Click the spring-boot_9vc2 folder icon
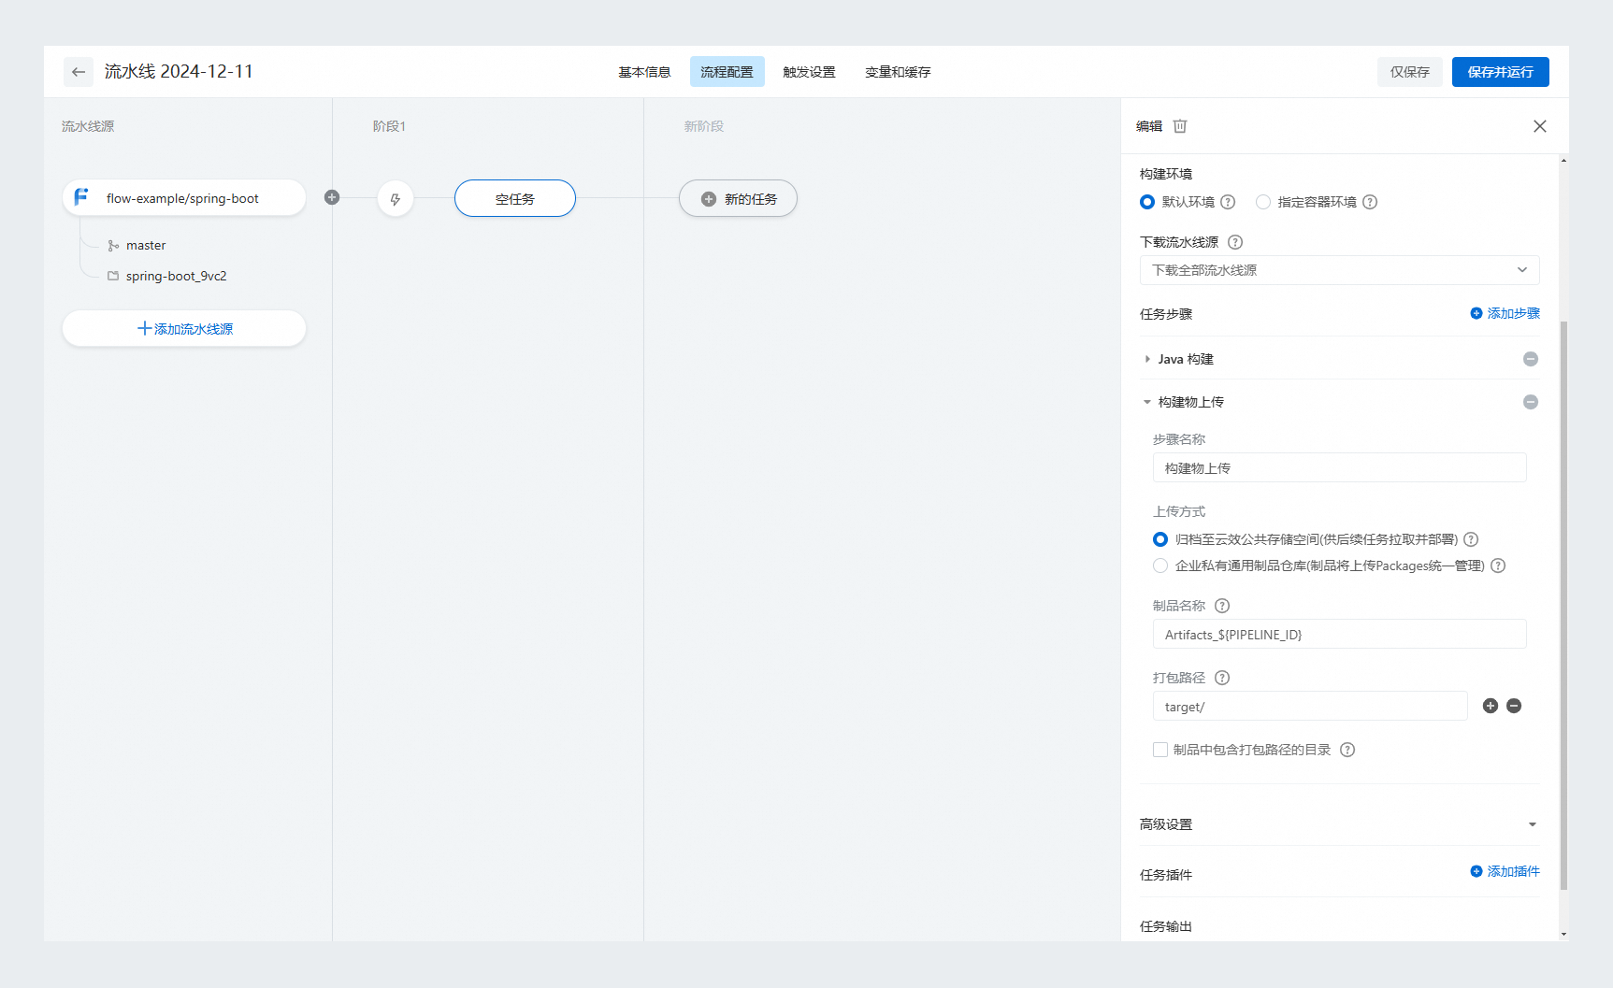Viewport: 1613px width, 988px height. [113, 276]
